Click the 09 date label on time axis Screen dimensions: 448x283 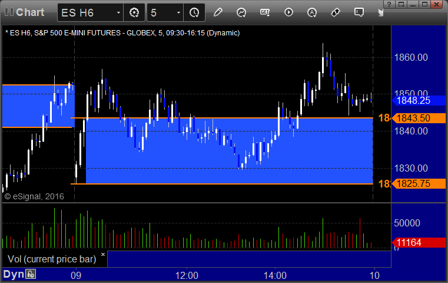point(76,275)
